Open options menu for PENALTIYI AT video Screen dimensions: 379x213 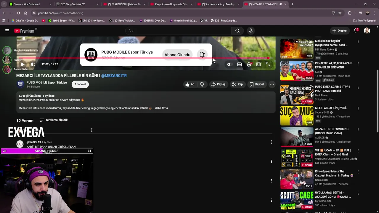pyautogui.click(x=358, y=64)
